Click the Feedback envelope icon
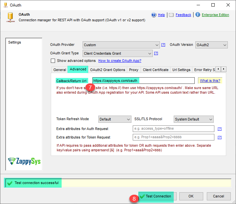The height and width of the screenshot is (204, 236). pyautogui.click(x=171, y=15)
